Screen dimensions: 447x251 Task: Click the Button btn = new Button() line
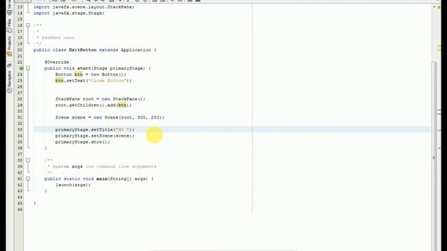[x=91, y=75]
